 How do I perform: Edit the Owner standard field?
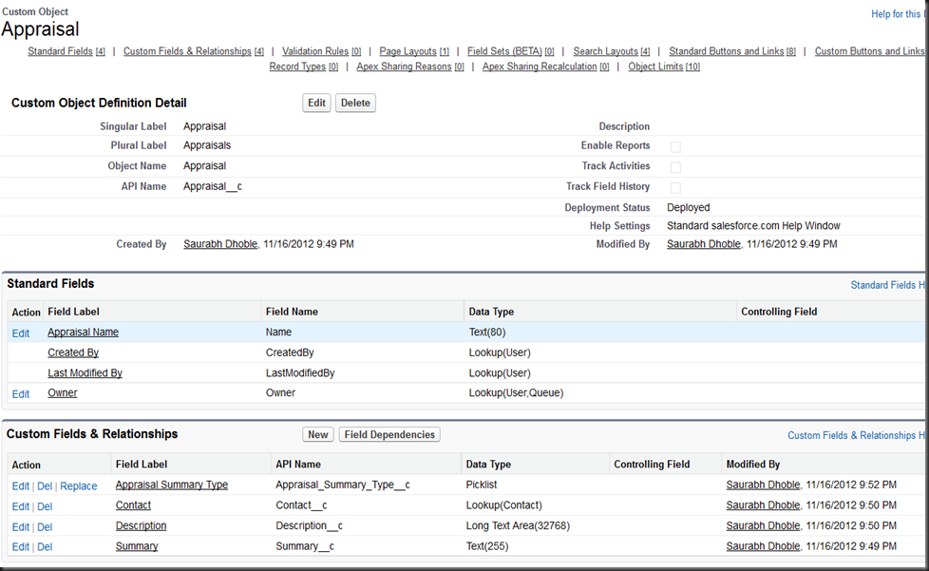click(x=21, y=394)
